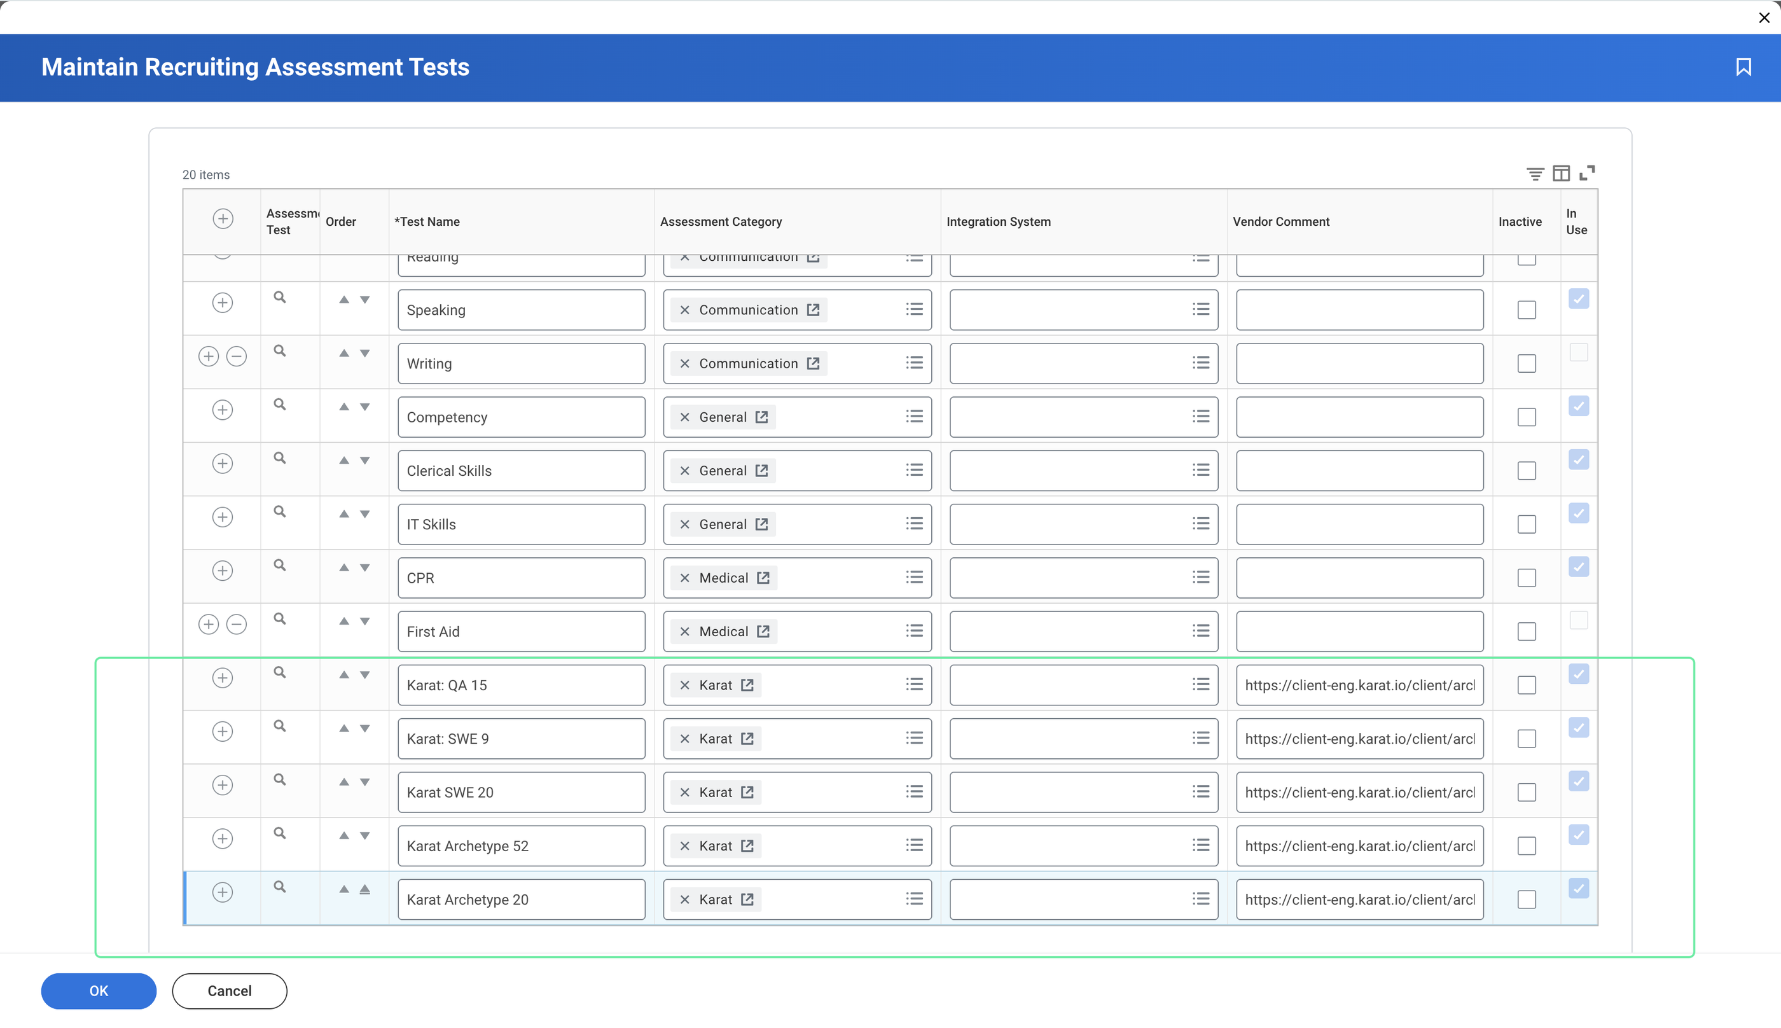Remove the Writing row with minus icon

[x=237, y=356]
